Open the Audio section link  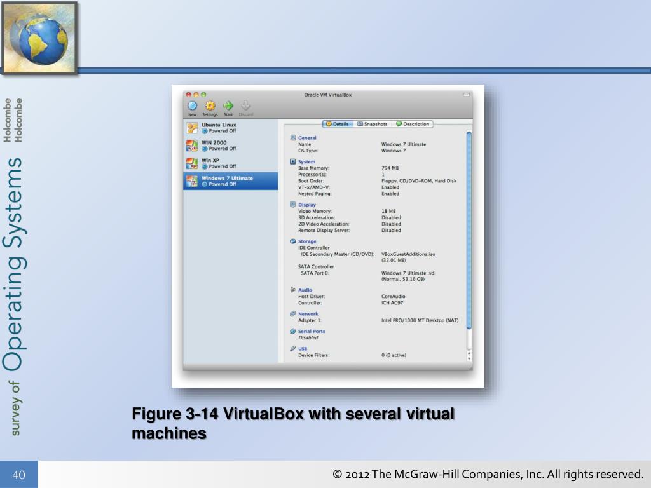pyautogui.click(x=305, y=290)
